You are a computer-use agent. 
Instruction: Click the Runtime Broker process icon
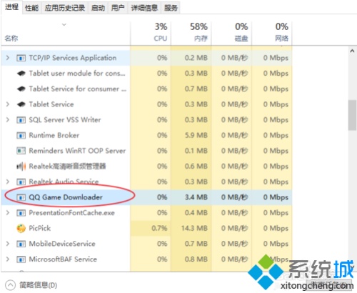[x=21, y=135]
